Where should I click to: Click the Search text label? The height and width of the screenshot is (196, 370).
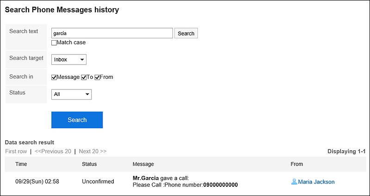coord(24,31)
